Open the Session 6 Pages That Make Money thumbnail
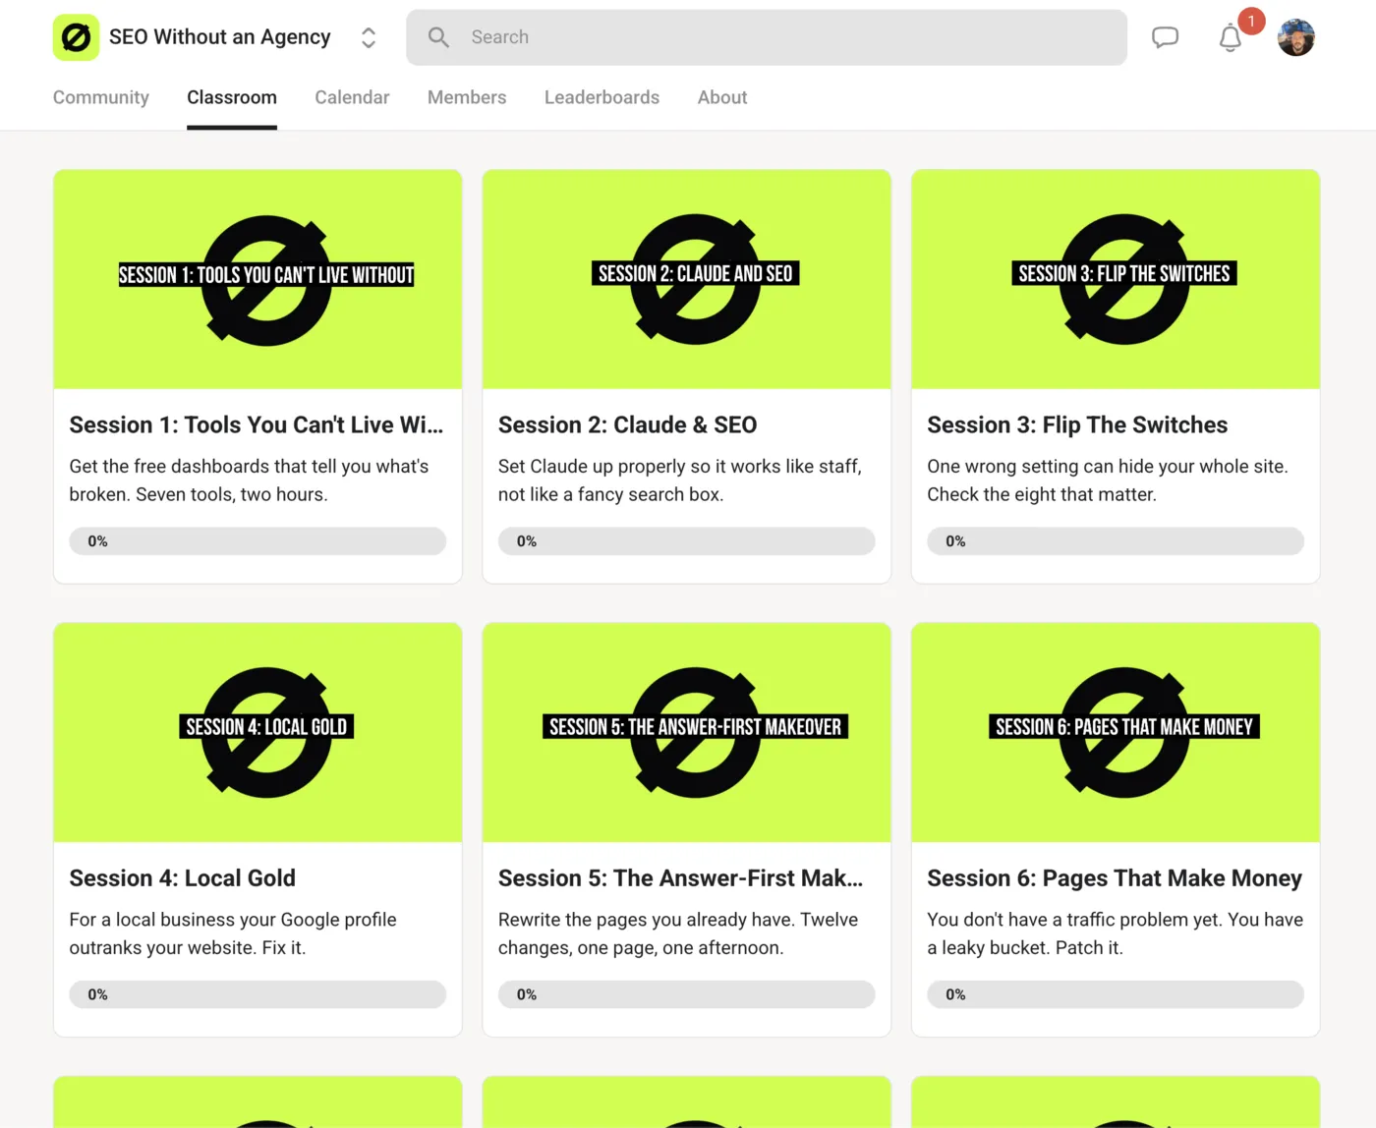This screenshot has height=1128, width=1376. click(x=1116, y=732)
